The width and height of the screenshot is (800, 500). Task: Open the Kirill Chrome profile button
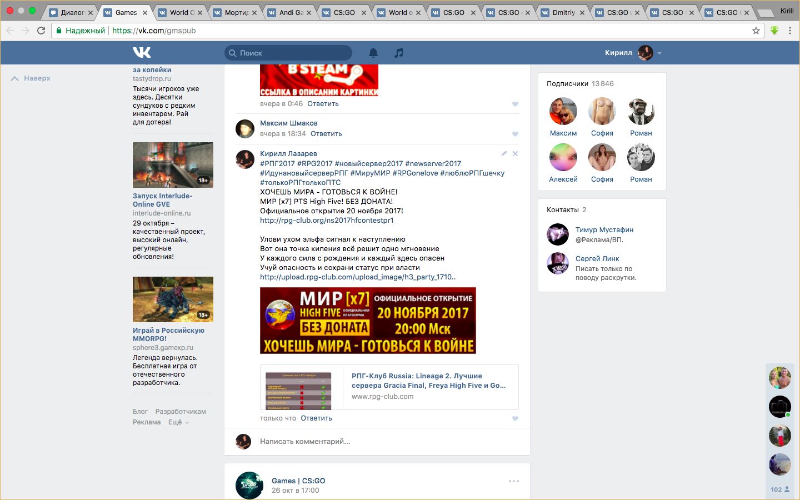click(x=787, y=11)
